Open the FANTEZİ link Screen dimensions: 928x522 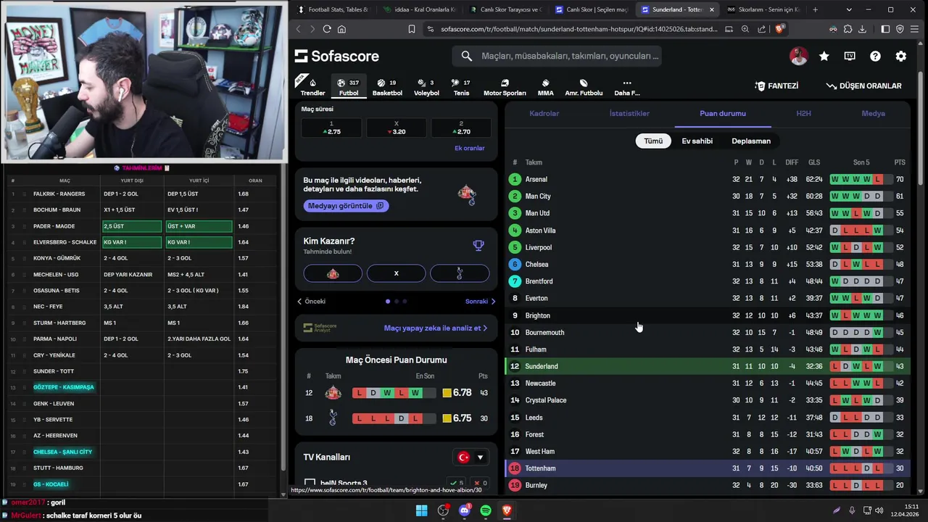click(x=776, y=86)
